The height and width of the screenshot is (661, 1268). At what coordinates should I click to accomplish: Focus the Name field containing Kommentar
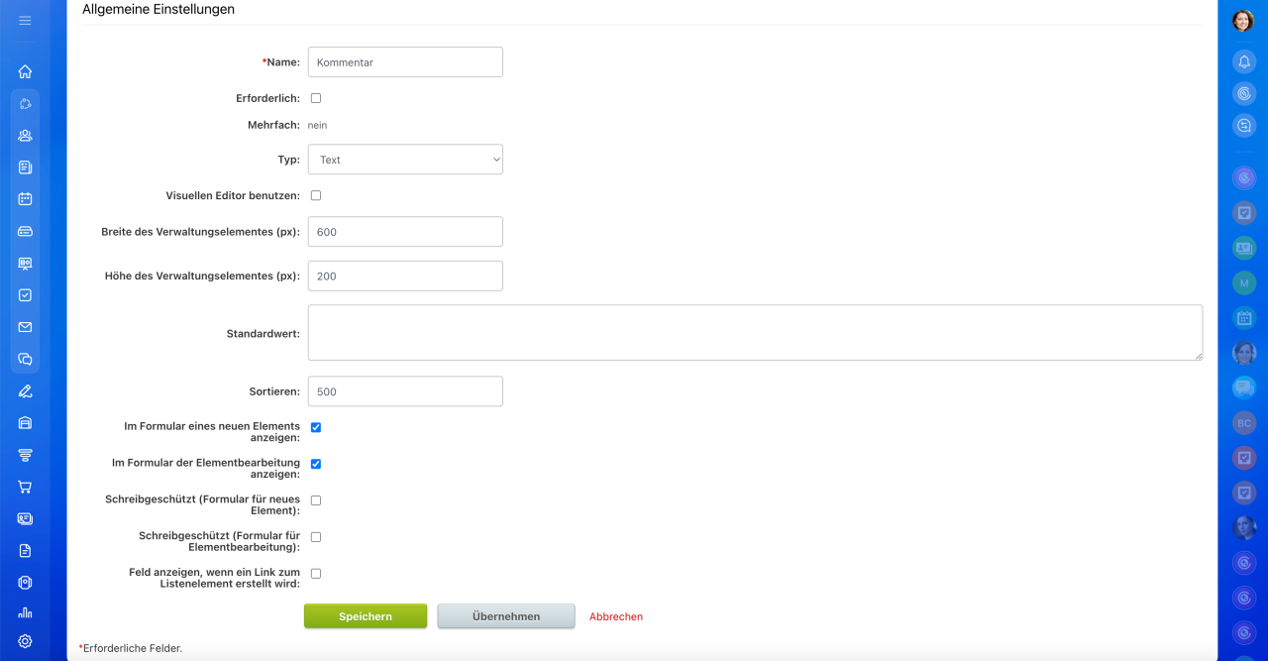[405, 61]
